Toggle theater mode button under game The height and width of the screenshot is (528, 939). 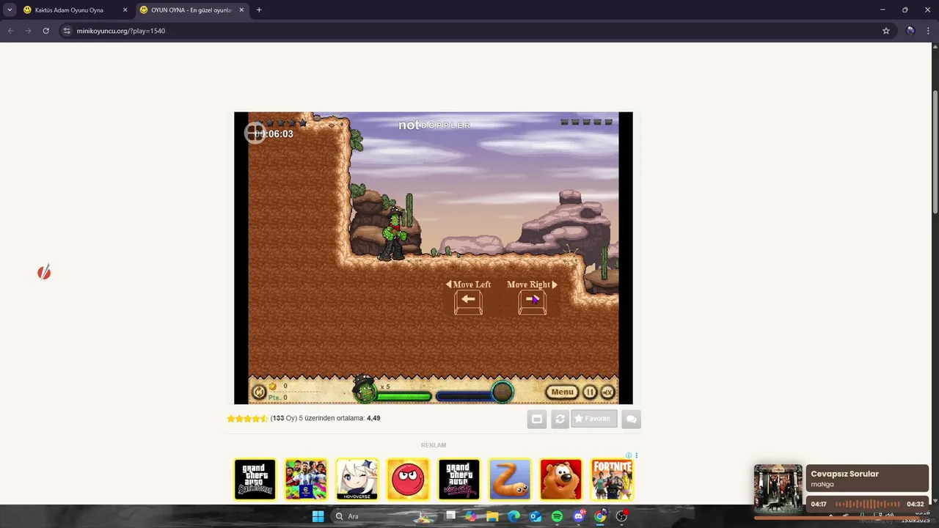(537, 419)
